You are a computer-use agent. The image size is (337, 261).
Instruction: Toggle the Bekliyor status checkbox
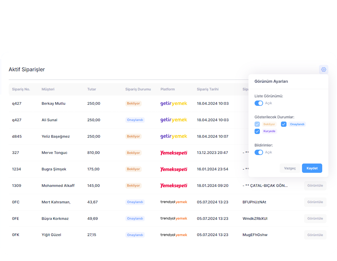tap(257, 124)
